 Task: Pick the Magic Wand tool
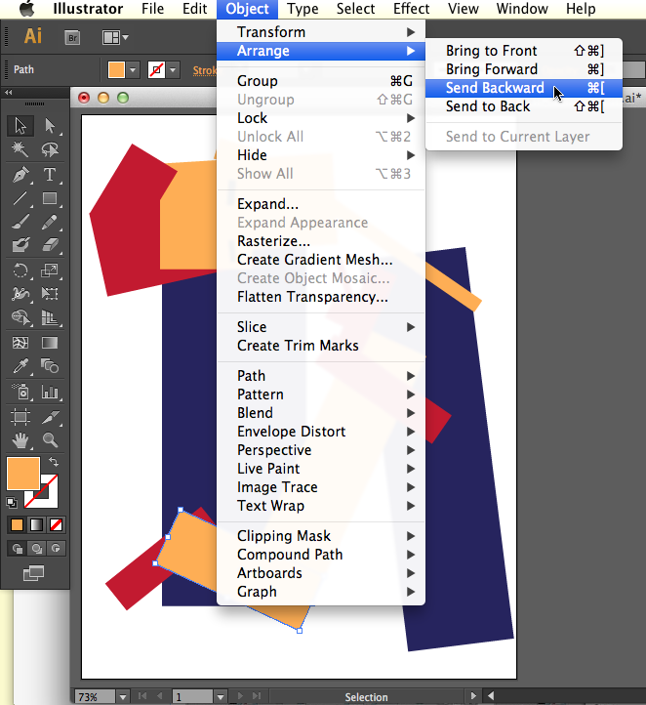pos(20,150)
